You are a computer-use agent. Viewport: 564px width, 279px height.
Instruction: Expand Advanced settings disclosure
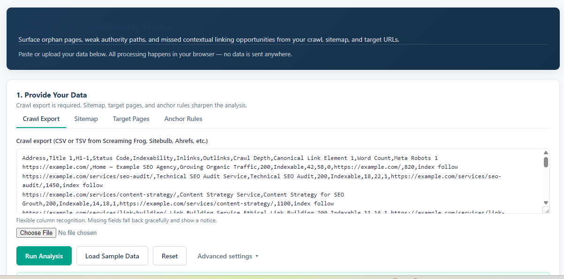point(228,256)
